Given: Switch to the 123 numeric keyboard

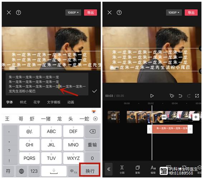Looking at the screenshot, I should pos(34,171).
